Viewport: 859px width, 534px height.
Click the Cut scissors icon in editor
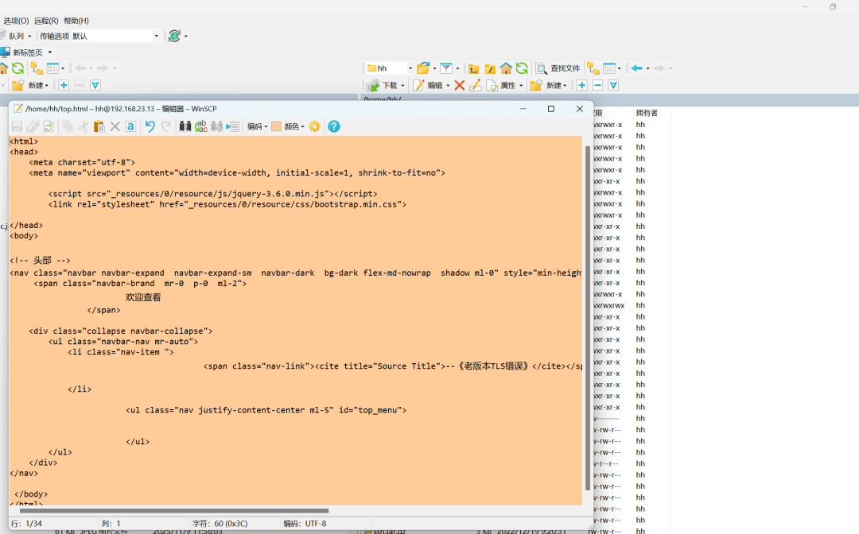coord(84,126)
